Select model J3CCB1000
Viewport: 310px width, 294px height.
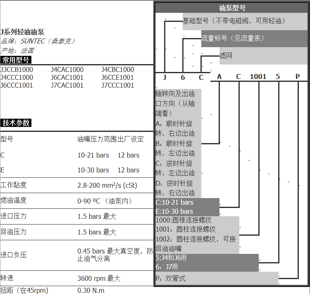[x=17, y=69]
